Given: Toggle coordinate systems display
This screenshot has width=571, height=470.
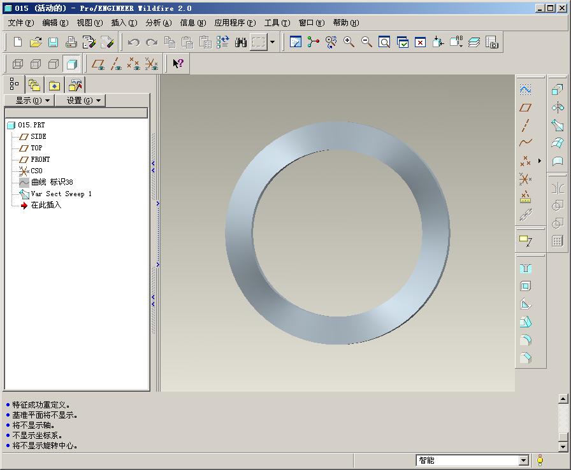Looking at the screenshot, I should coord(152,64).
